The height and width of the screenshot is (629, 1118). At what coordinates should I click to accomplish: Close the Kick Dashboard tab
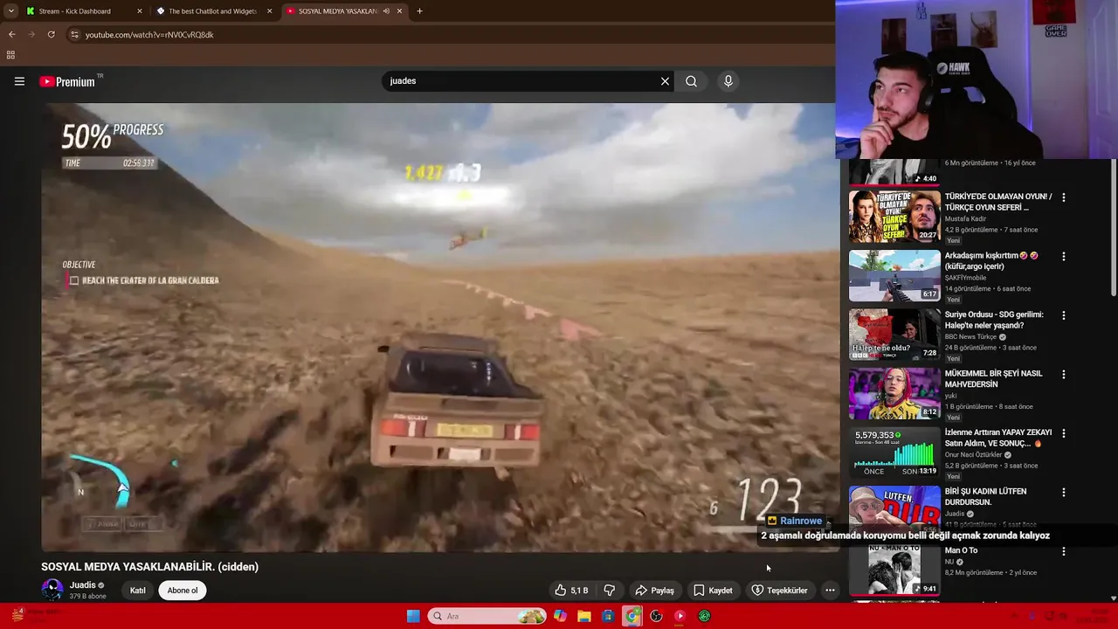coord(139,11)
